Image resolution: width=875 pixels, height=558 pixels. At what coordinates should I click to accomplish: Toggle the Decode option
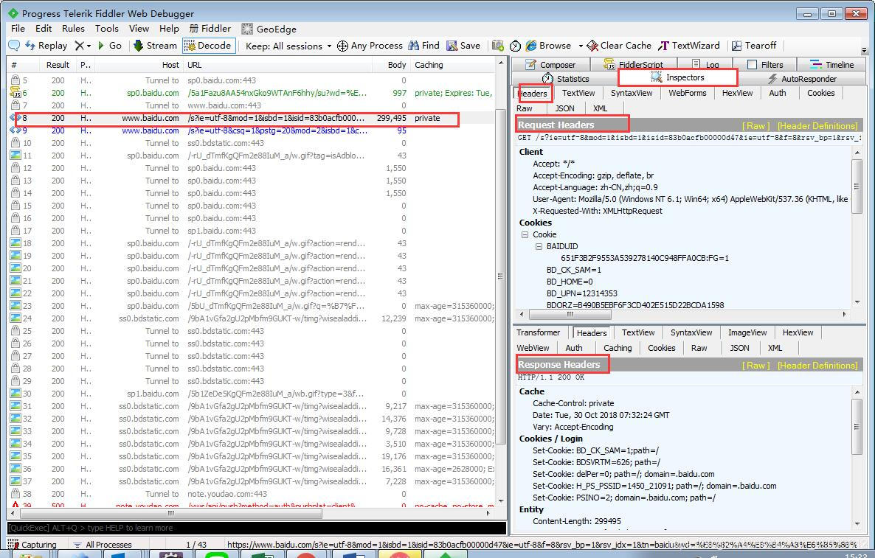tap(208, 46)
